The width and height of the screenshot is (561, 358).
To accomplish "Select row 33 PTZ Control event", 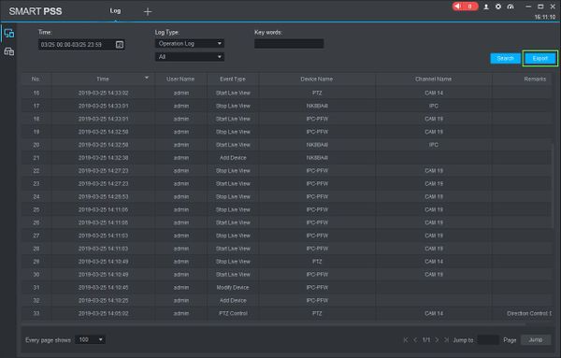I will [x=286, y=313].
